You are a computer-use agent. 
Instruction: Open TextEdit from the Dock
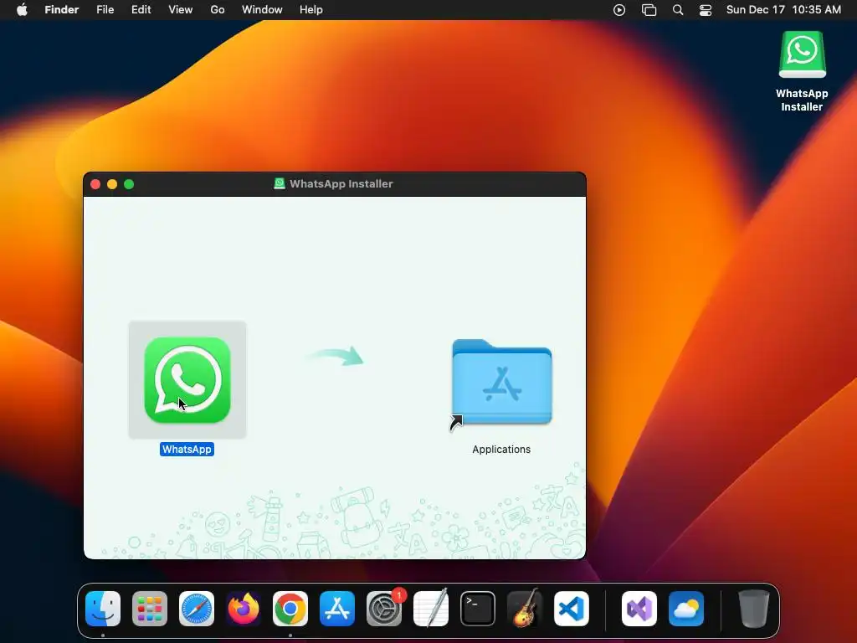point(431,609)
